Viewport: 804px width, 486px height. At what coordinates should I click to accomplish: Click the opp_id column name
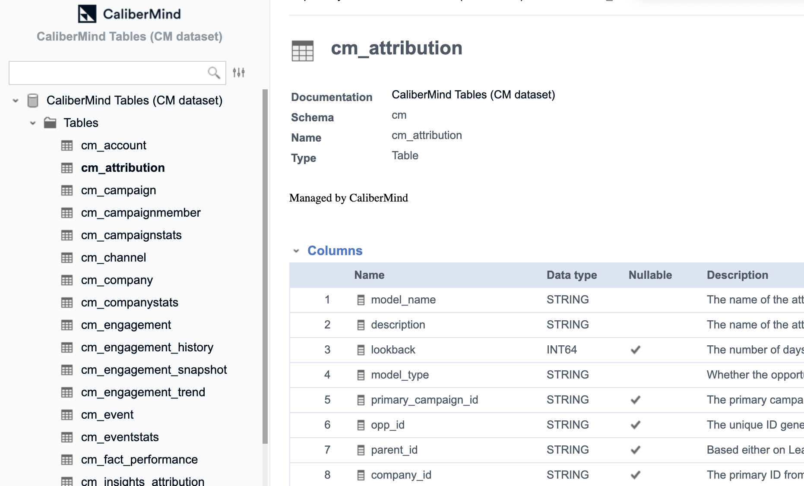pos(388,425)
